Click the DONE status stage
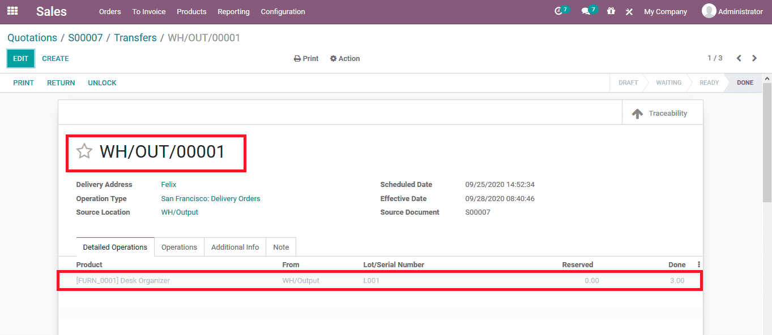The image size is (772, 335). coord(745,82)
